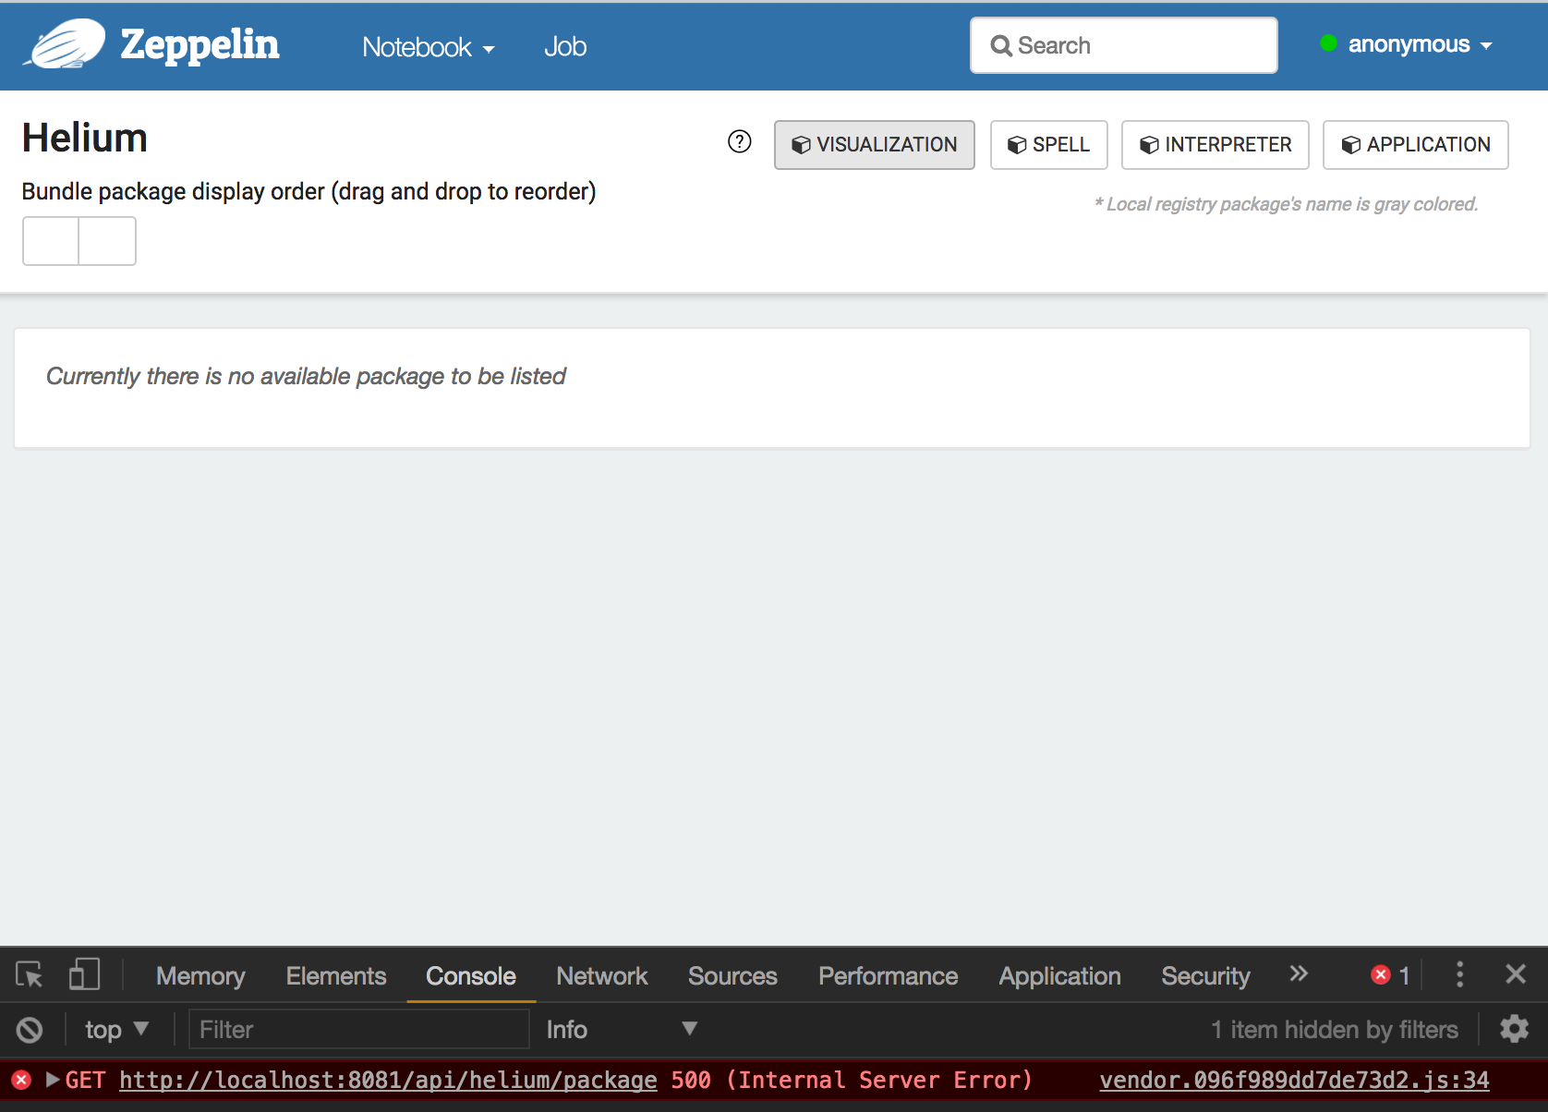Click the green online status dot
The height and width of the screenshot is (1112, 1548).
[x=1329, y=42]
